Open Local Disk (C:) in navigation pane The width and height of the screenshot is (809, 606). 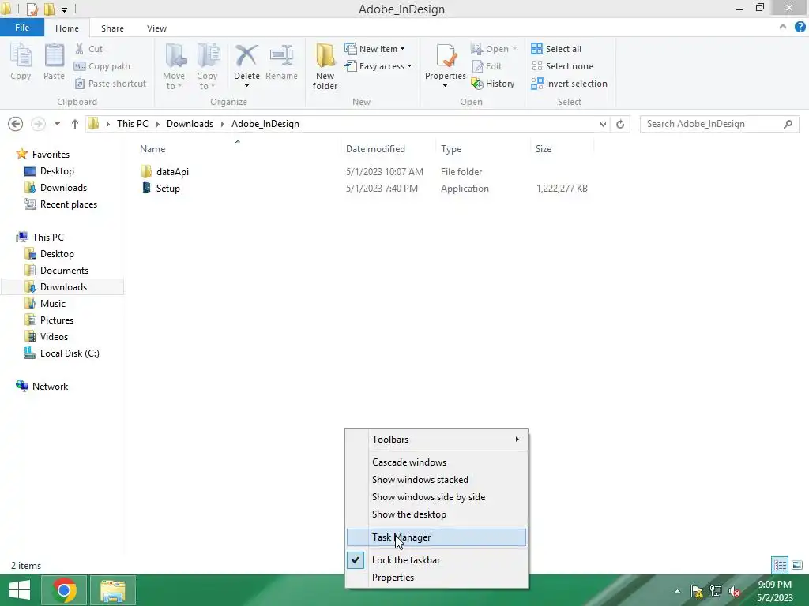coord(63,353)
